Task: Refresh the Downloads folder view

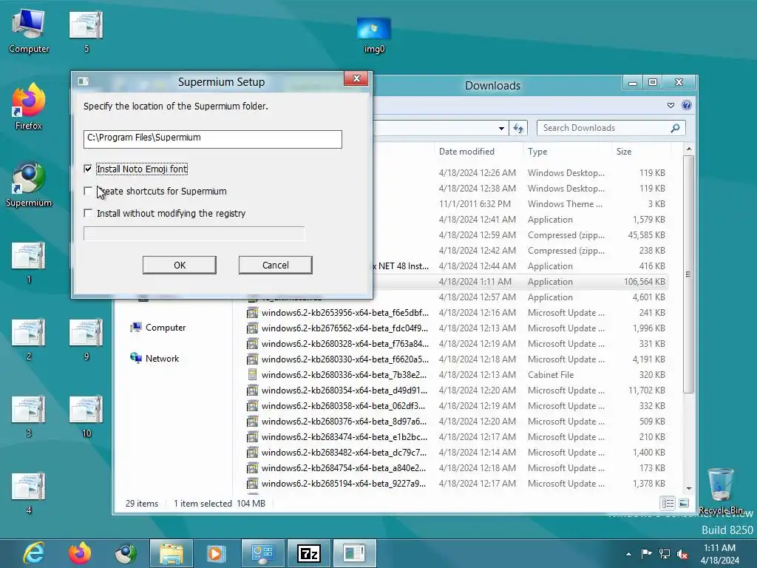Action: coord(518,128)
